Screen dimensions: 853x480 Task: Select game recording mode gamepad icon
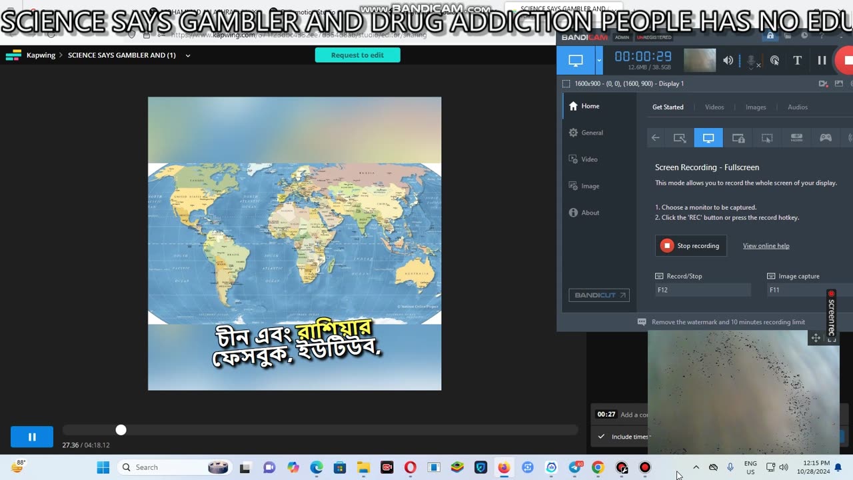point(826,138)
